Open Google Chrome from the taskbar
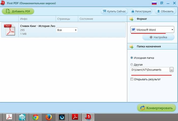The height and width of the screenshot is (121, 178). [35, 117]
